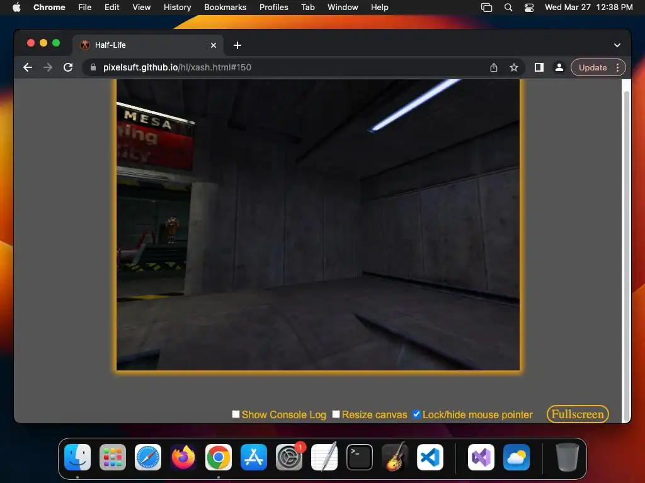Screen dimensions: 645x483
Task: Uncheck Lock/hide mouse pointer
Action: click(x=417, y=414)
